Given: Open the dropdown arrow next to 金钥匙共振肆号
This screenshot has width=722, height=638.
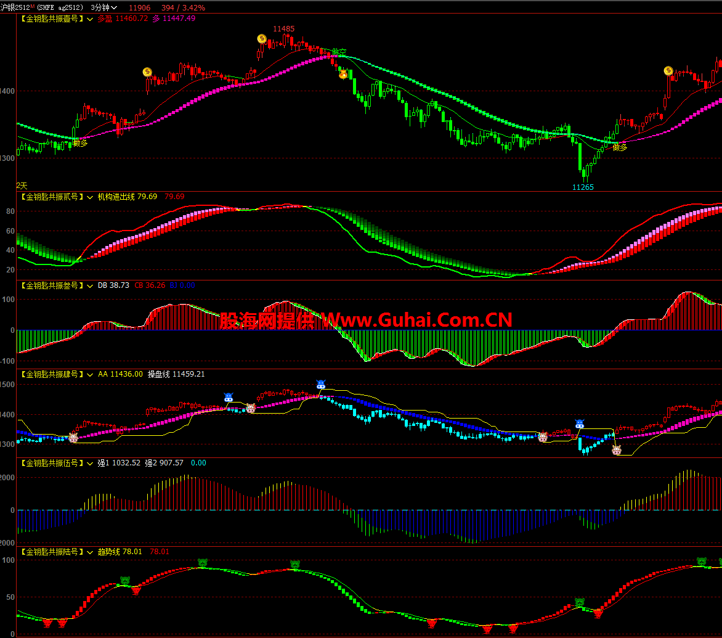Looking at the screenshot, I should click(x=91, y=374).
